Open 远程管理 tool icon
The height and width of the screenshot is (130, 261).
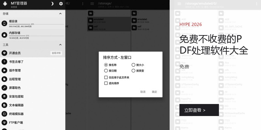[x=4, y=79]
